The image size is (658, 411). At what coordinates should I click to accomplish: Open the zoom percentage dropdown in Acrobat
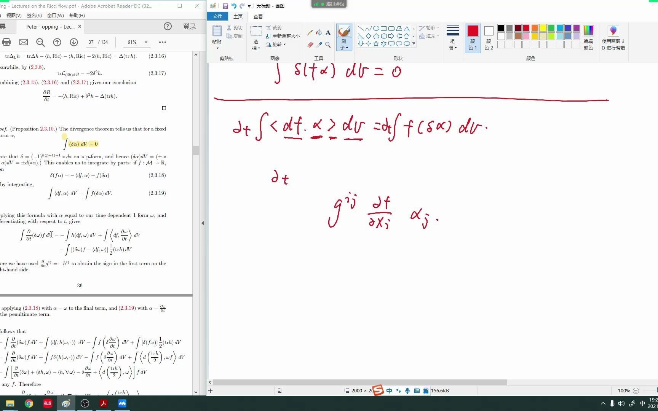[144, 42]
